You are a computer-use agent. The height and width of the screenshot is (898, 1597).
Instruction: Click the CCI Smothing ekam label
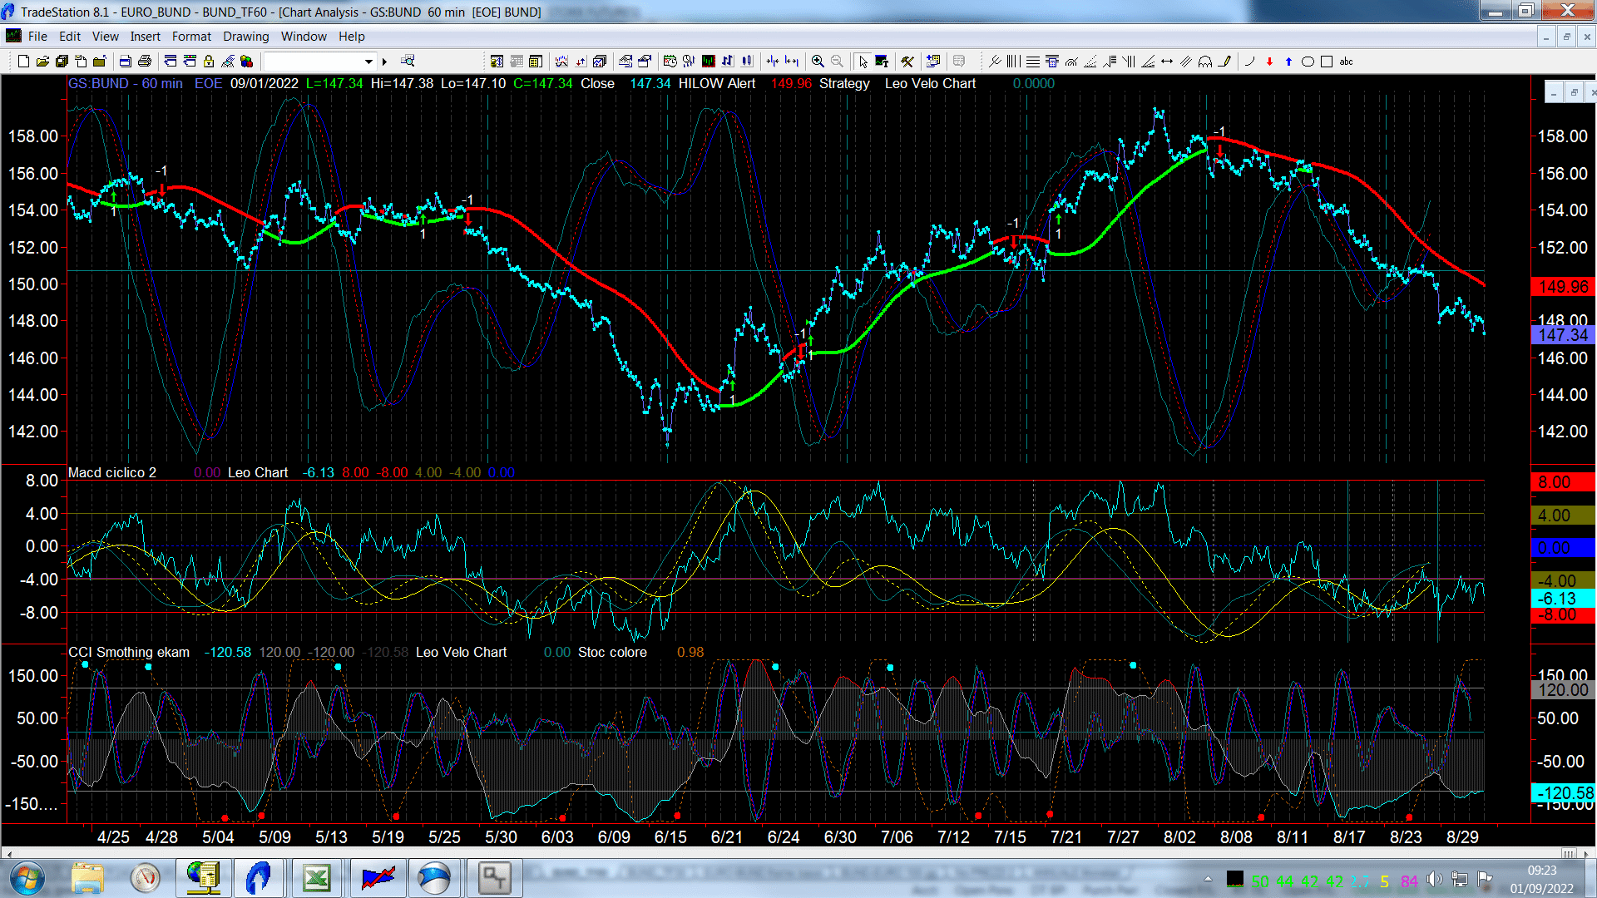[129, 652]
